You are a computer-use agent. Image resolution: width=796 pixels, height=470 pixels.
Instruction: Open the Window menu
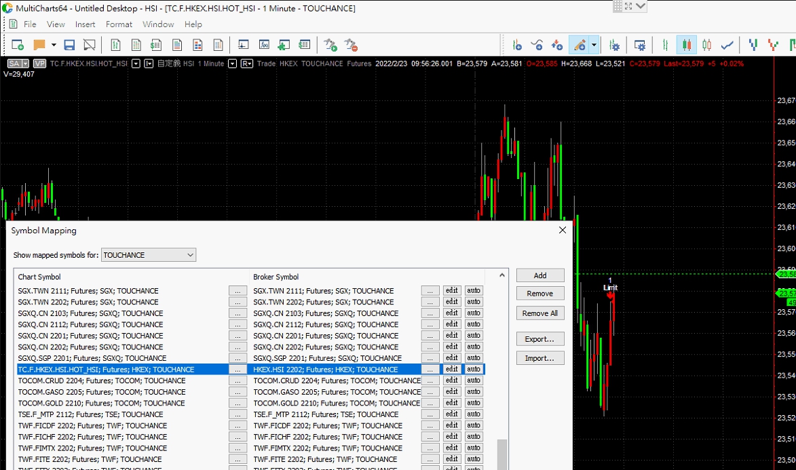(x=158, y=24)
